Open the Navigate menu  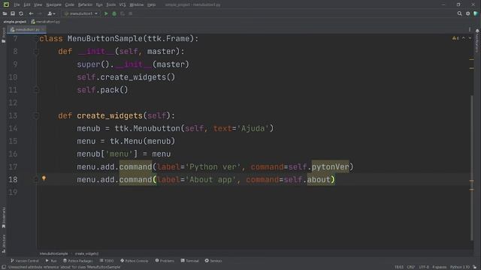(x=53, y=4)
